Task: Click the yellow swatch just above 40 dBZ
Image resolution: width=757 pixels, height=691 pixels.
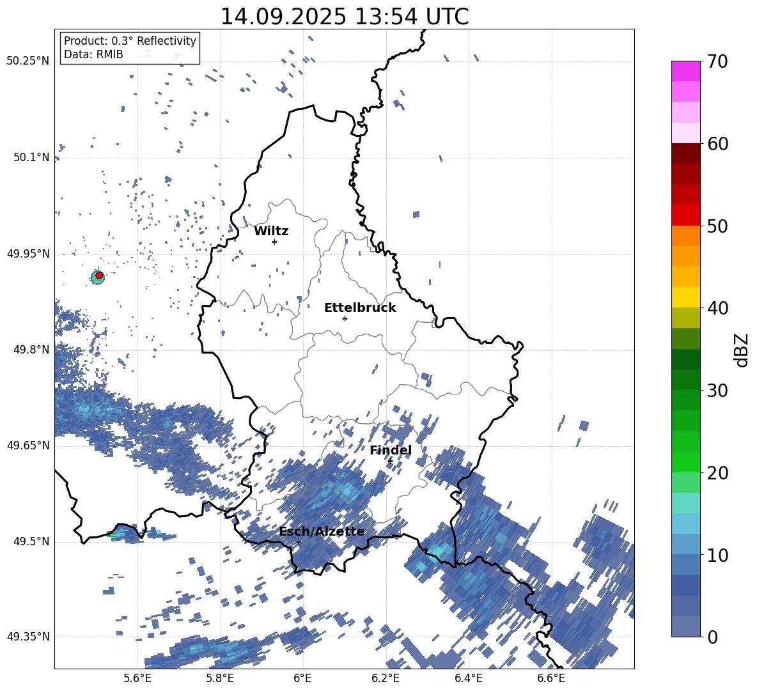Action: point(685,297)
